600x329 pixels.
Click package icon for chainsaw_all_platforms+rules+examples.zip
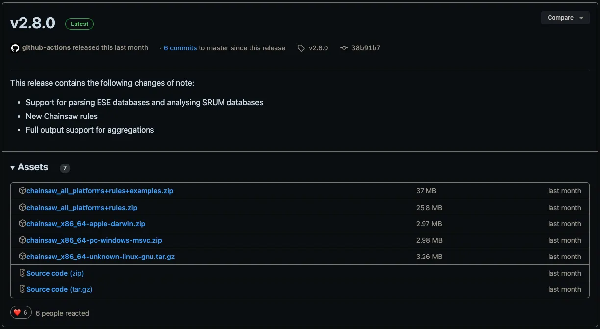22,191
